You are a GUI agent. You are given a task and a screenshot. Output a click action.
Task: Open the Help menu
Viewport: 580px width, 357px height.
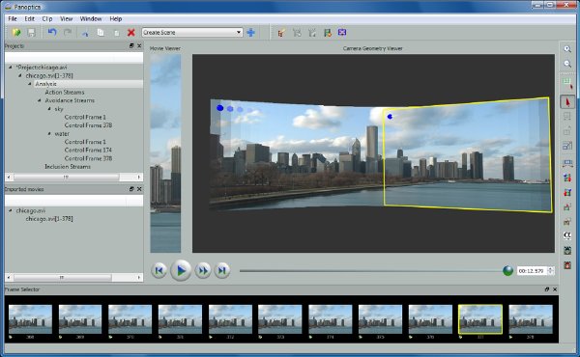(116, 19)
